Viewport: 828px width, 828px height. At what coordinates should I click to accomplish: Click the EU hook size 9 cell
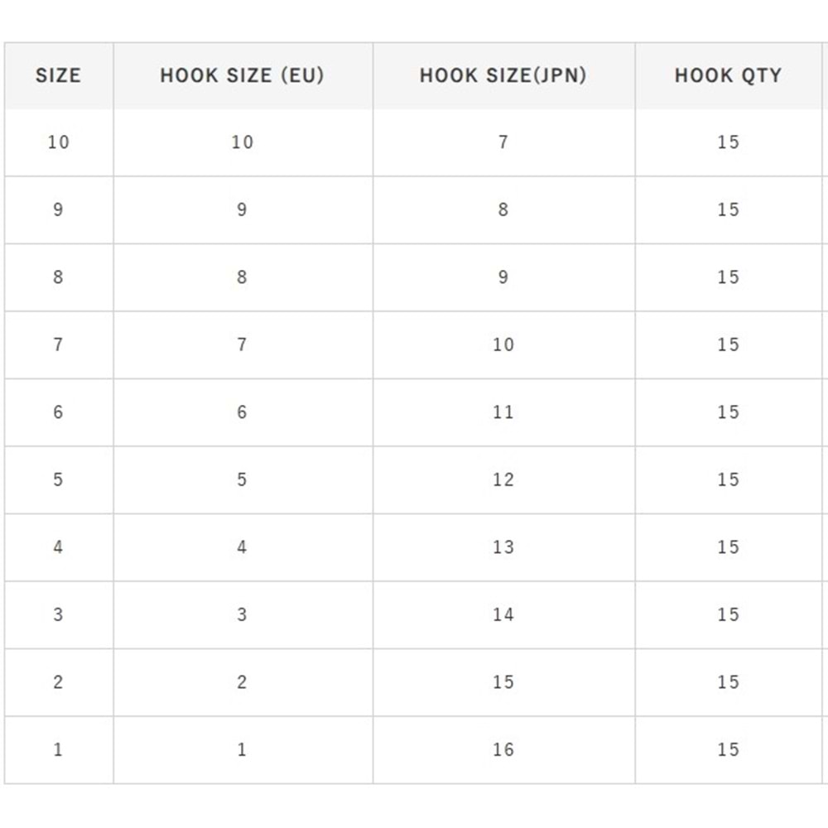pos(242,209)
